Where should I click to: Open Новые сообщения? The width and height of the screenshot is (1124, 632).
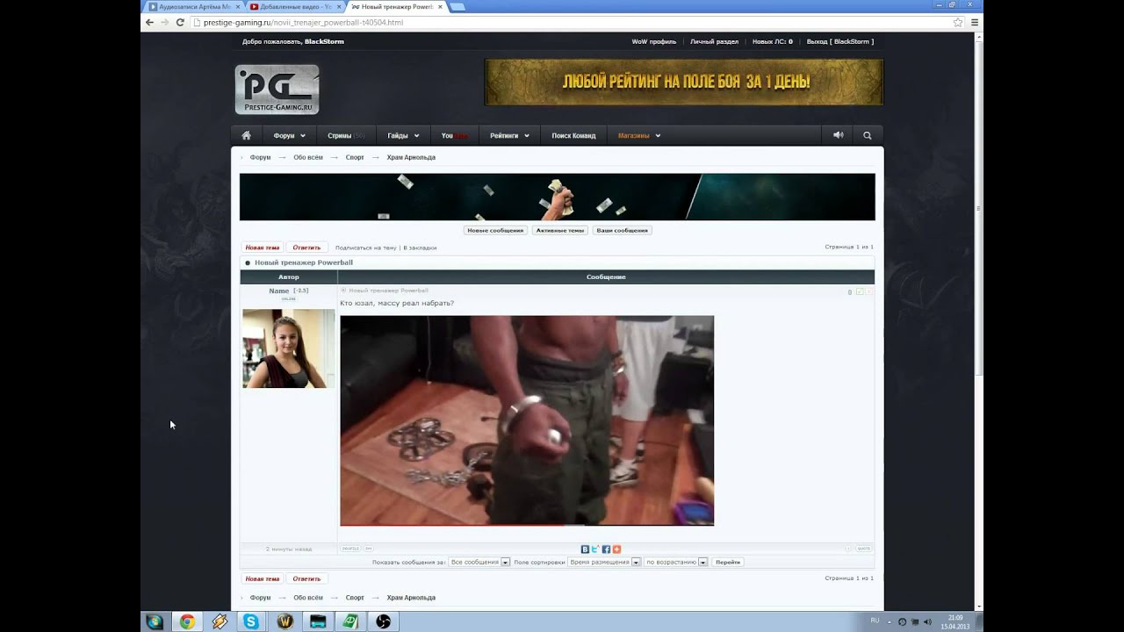tap(495, 230)
